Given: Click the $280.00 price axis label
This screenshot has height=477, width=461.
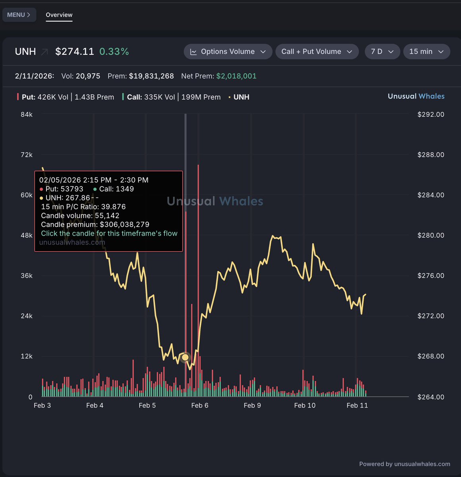Looking at the screenshot, I should pyautogui.click(x=431, y=235).
